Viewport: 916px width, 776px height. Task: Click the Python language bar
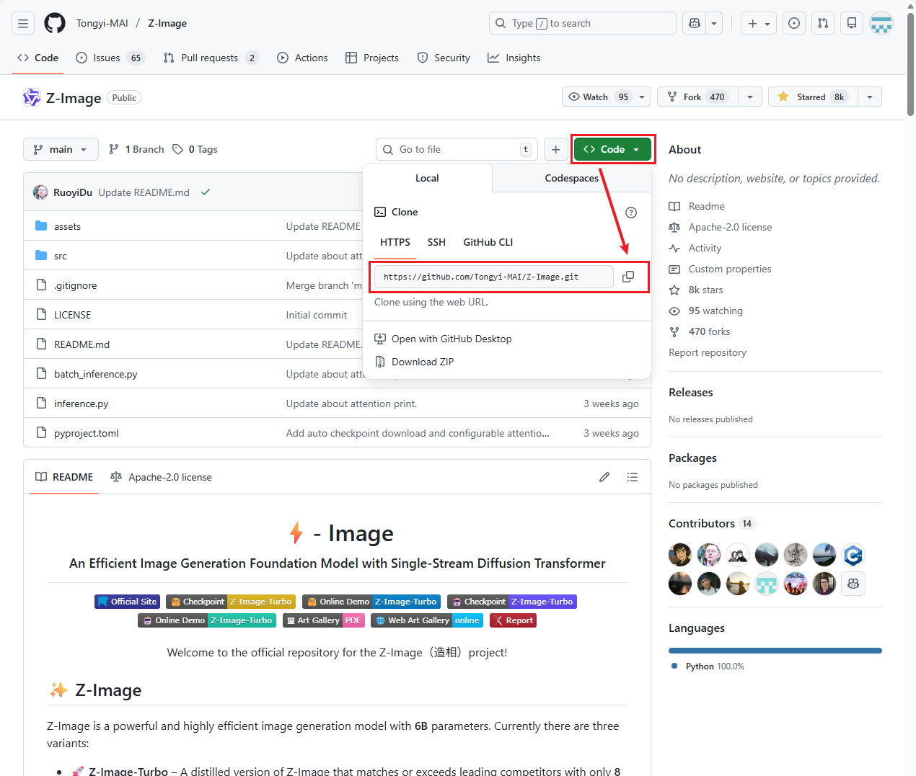(x=775, y=651)
